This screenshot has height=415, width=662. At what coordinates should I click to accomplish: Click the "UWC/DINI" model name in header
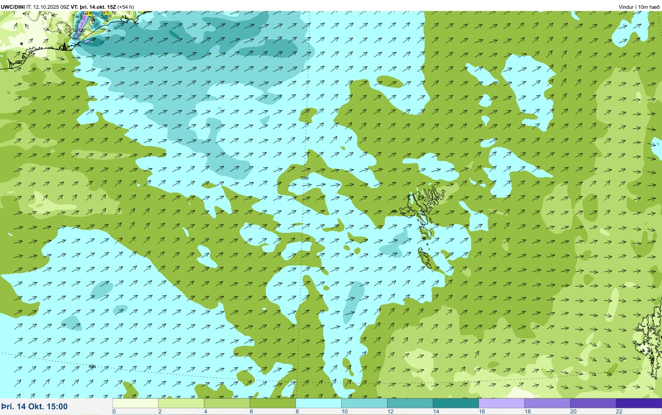pos(13,7)
